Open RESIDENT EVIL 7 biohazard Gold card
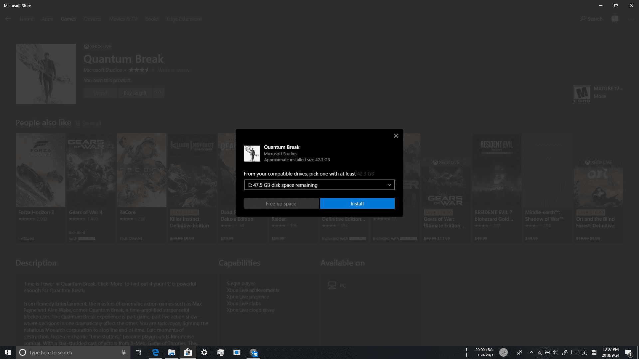Image resolution: width=639 pixels, height=359 pixels. coord(497,188)
